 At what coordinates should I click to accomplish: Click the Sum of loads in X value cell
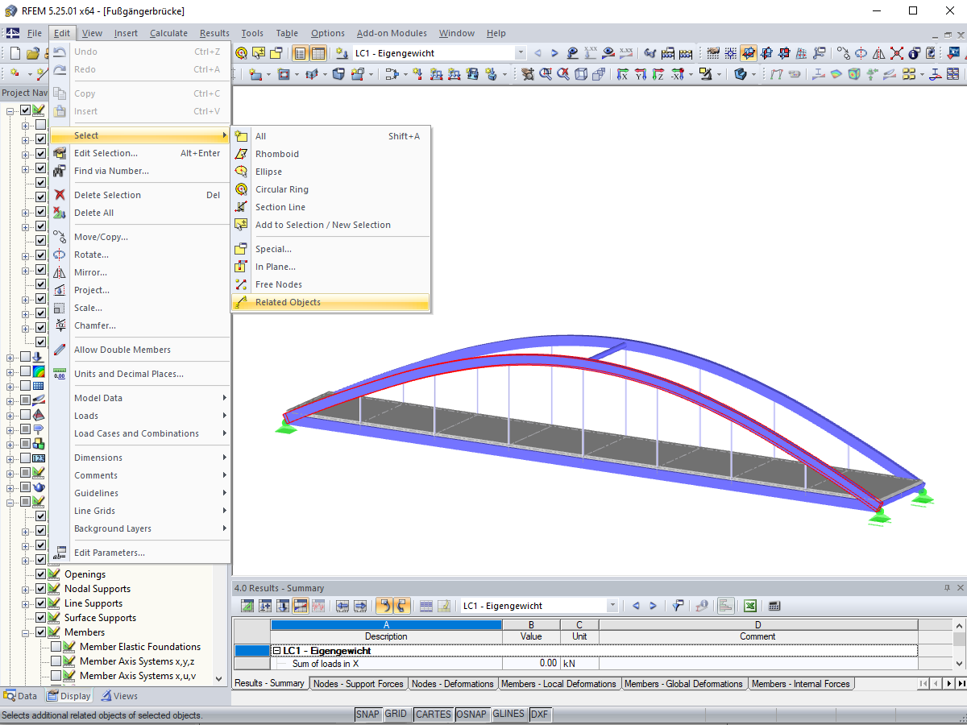coord(531,664)
